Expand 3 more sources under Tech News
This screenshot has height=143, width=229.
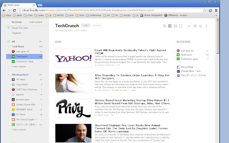19,66
